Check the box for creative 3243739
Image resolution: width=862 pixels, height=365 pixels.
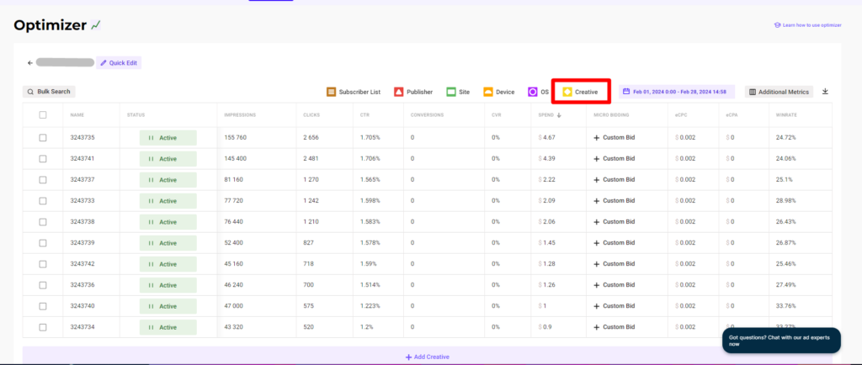click(x=43, y=243)
